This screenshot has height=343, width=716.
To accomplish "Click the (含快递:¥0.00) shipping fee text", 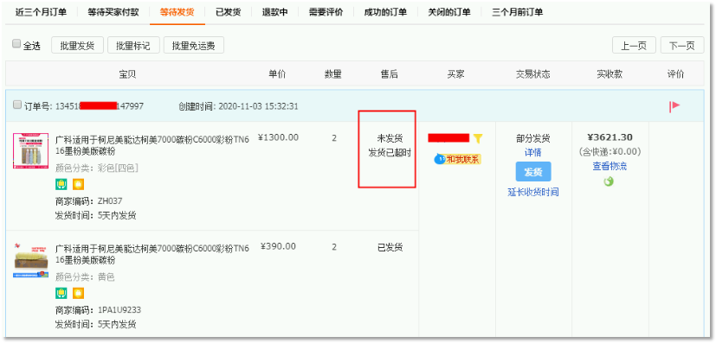I will [x=610, y=151].
